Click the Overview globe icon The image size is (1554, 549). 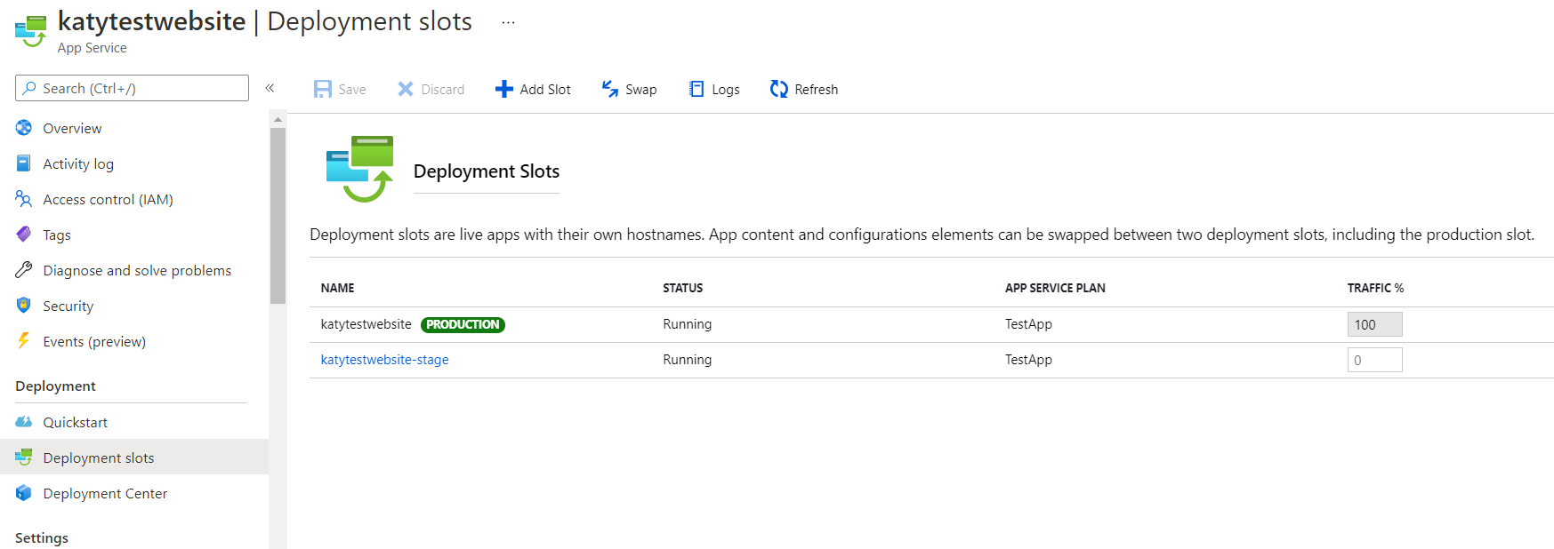[x=24, y=128]
